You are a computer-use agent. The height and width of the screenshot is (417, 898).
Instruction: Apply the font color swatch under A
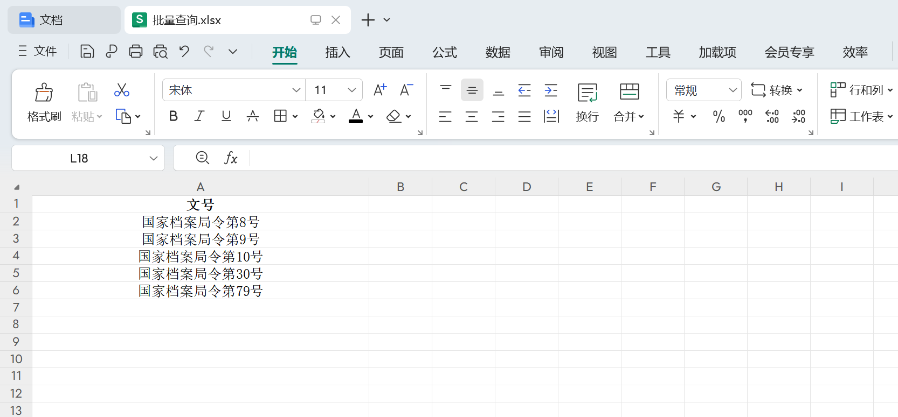[x=356, y=116]
